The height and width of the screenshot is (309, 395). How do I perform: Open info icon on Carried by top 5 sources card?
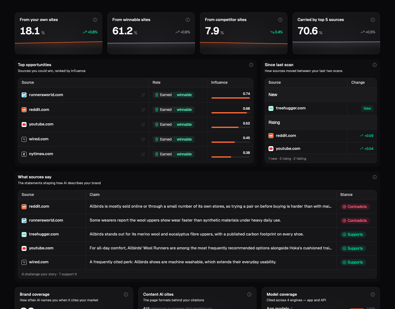point(373,20)
